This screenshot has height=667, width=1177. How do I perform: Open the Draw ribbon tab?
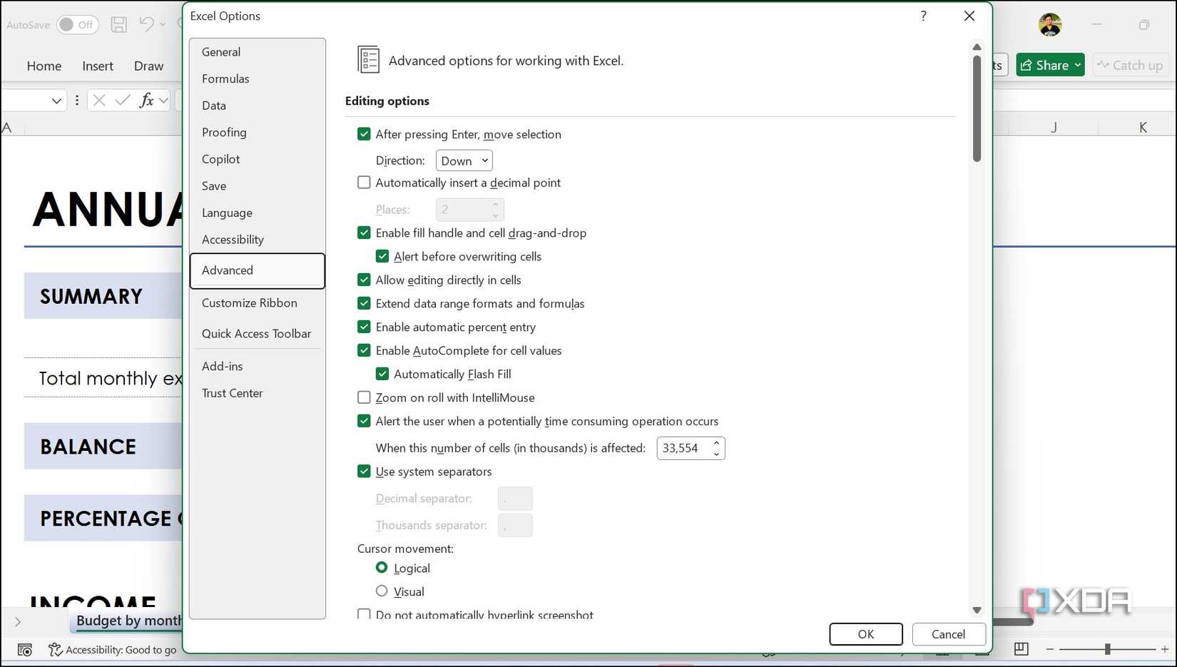[x=148, y=66]
